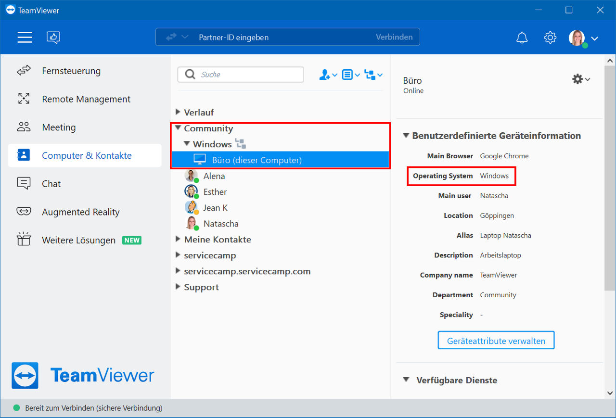Click the feedback thumbs-up icon
This screenshot has height=418, width=616.
click(53, 38)
